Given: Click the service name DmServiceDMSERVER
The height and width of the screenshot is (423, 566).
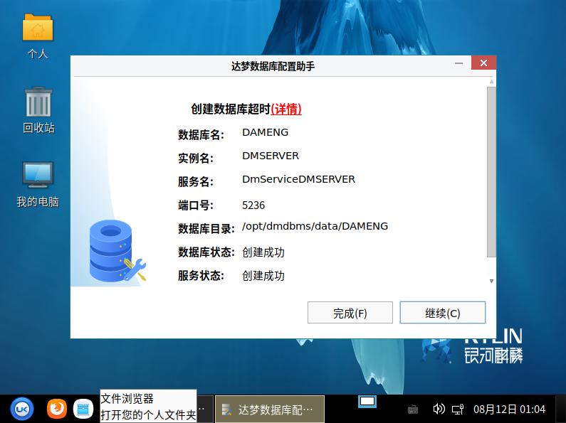Looking at the screenshot, I should (x=298, y=179).
